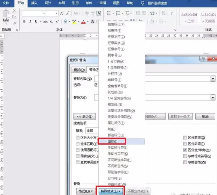Viewport: 217px width, 195px height.
Task: Select 图形(I) Graphic from special menu
Action: point(121,141)
